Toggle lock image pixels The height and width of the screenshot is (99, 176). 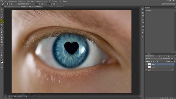[x=153, y=61]
